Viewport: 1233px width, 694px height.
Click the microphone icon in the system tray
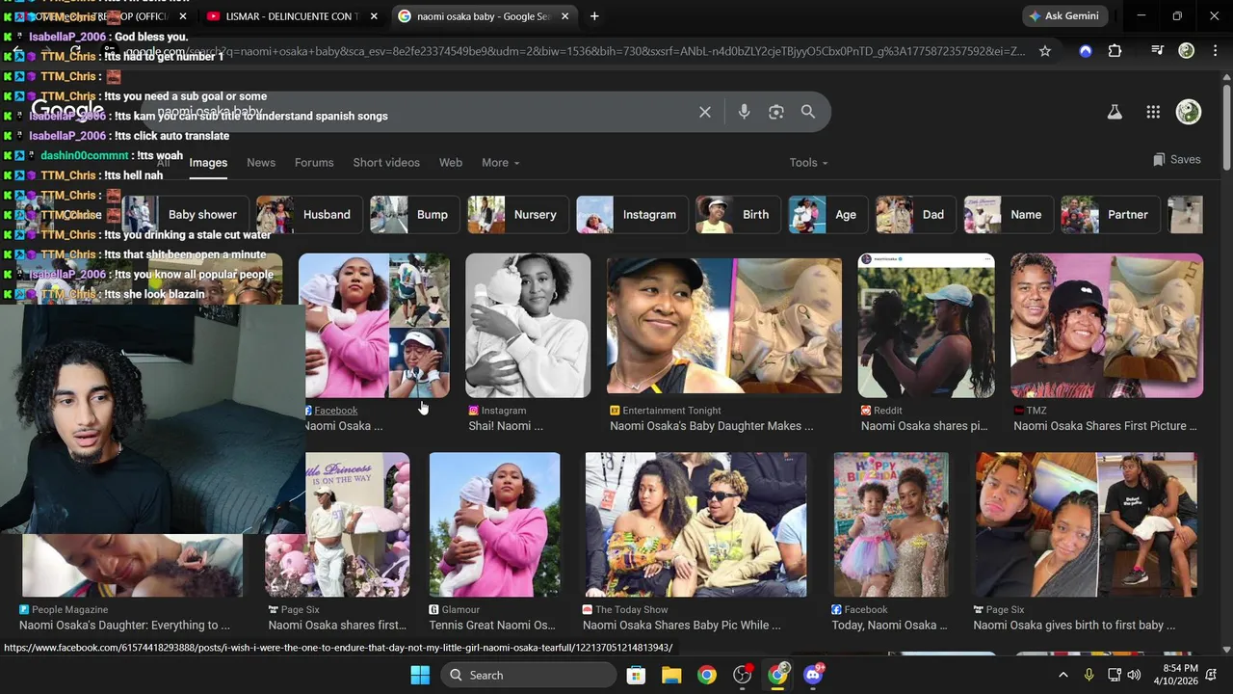click(1089, 675)
